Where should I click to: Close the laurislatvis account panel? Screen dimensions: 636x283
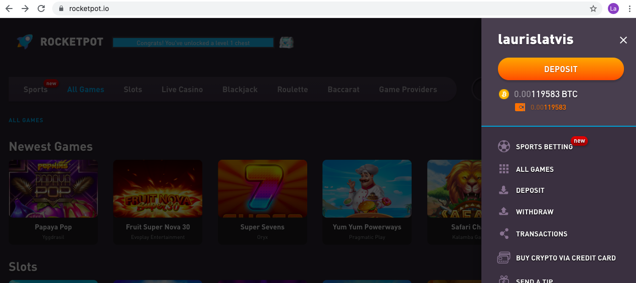[x=623, y=40]
